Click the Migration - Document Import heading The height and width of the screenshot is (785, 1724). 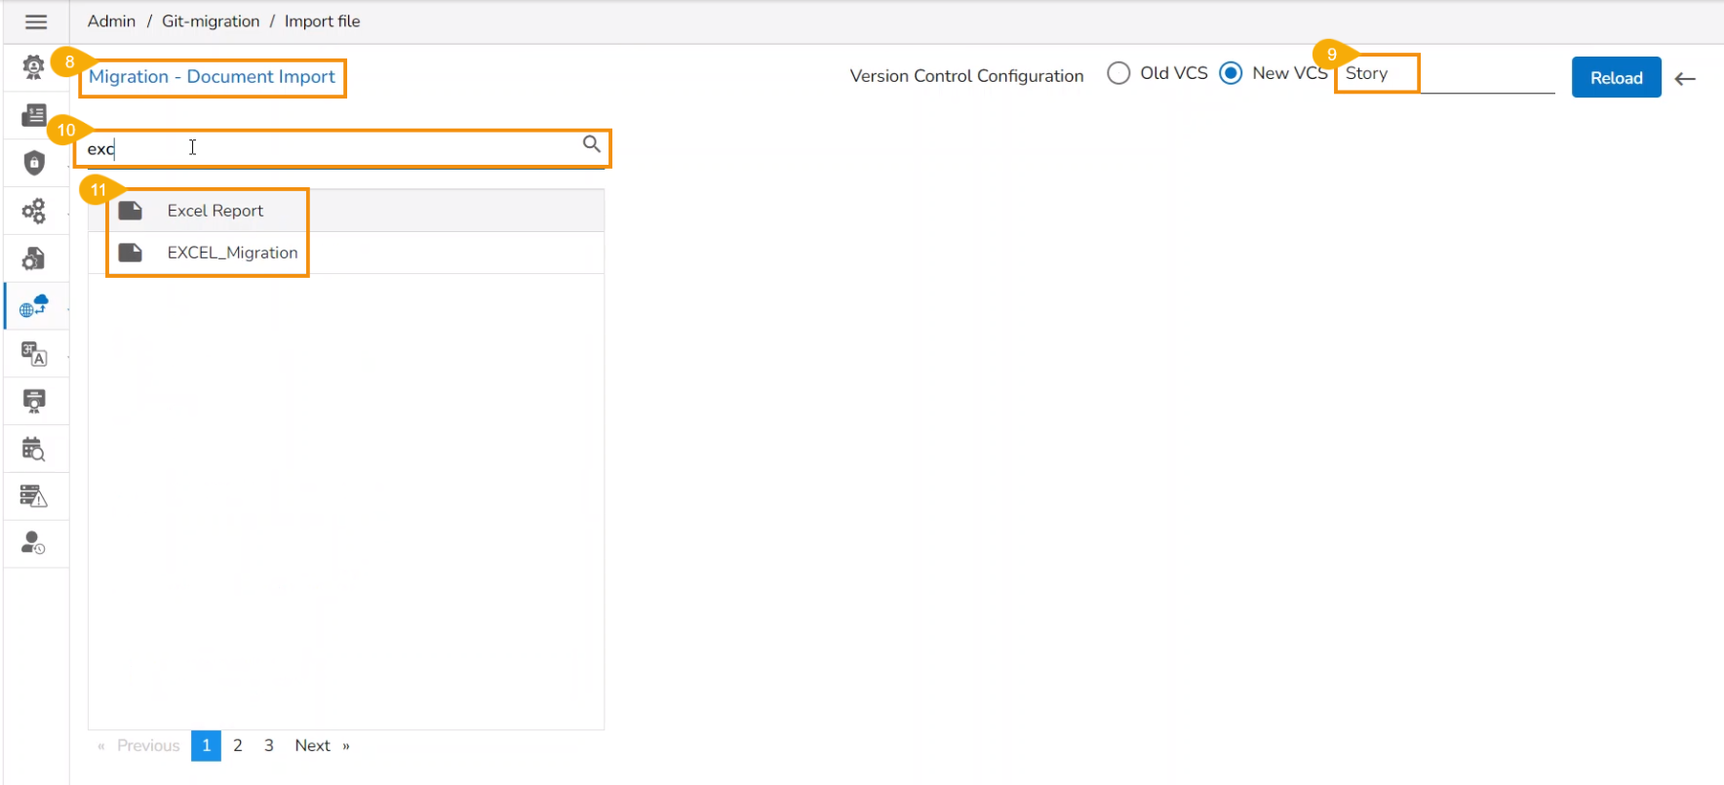coord(212,77)
